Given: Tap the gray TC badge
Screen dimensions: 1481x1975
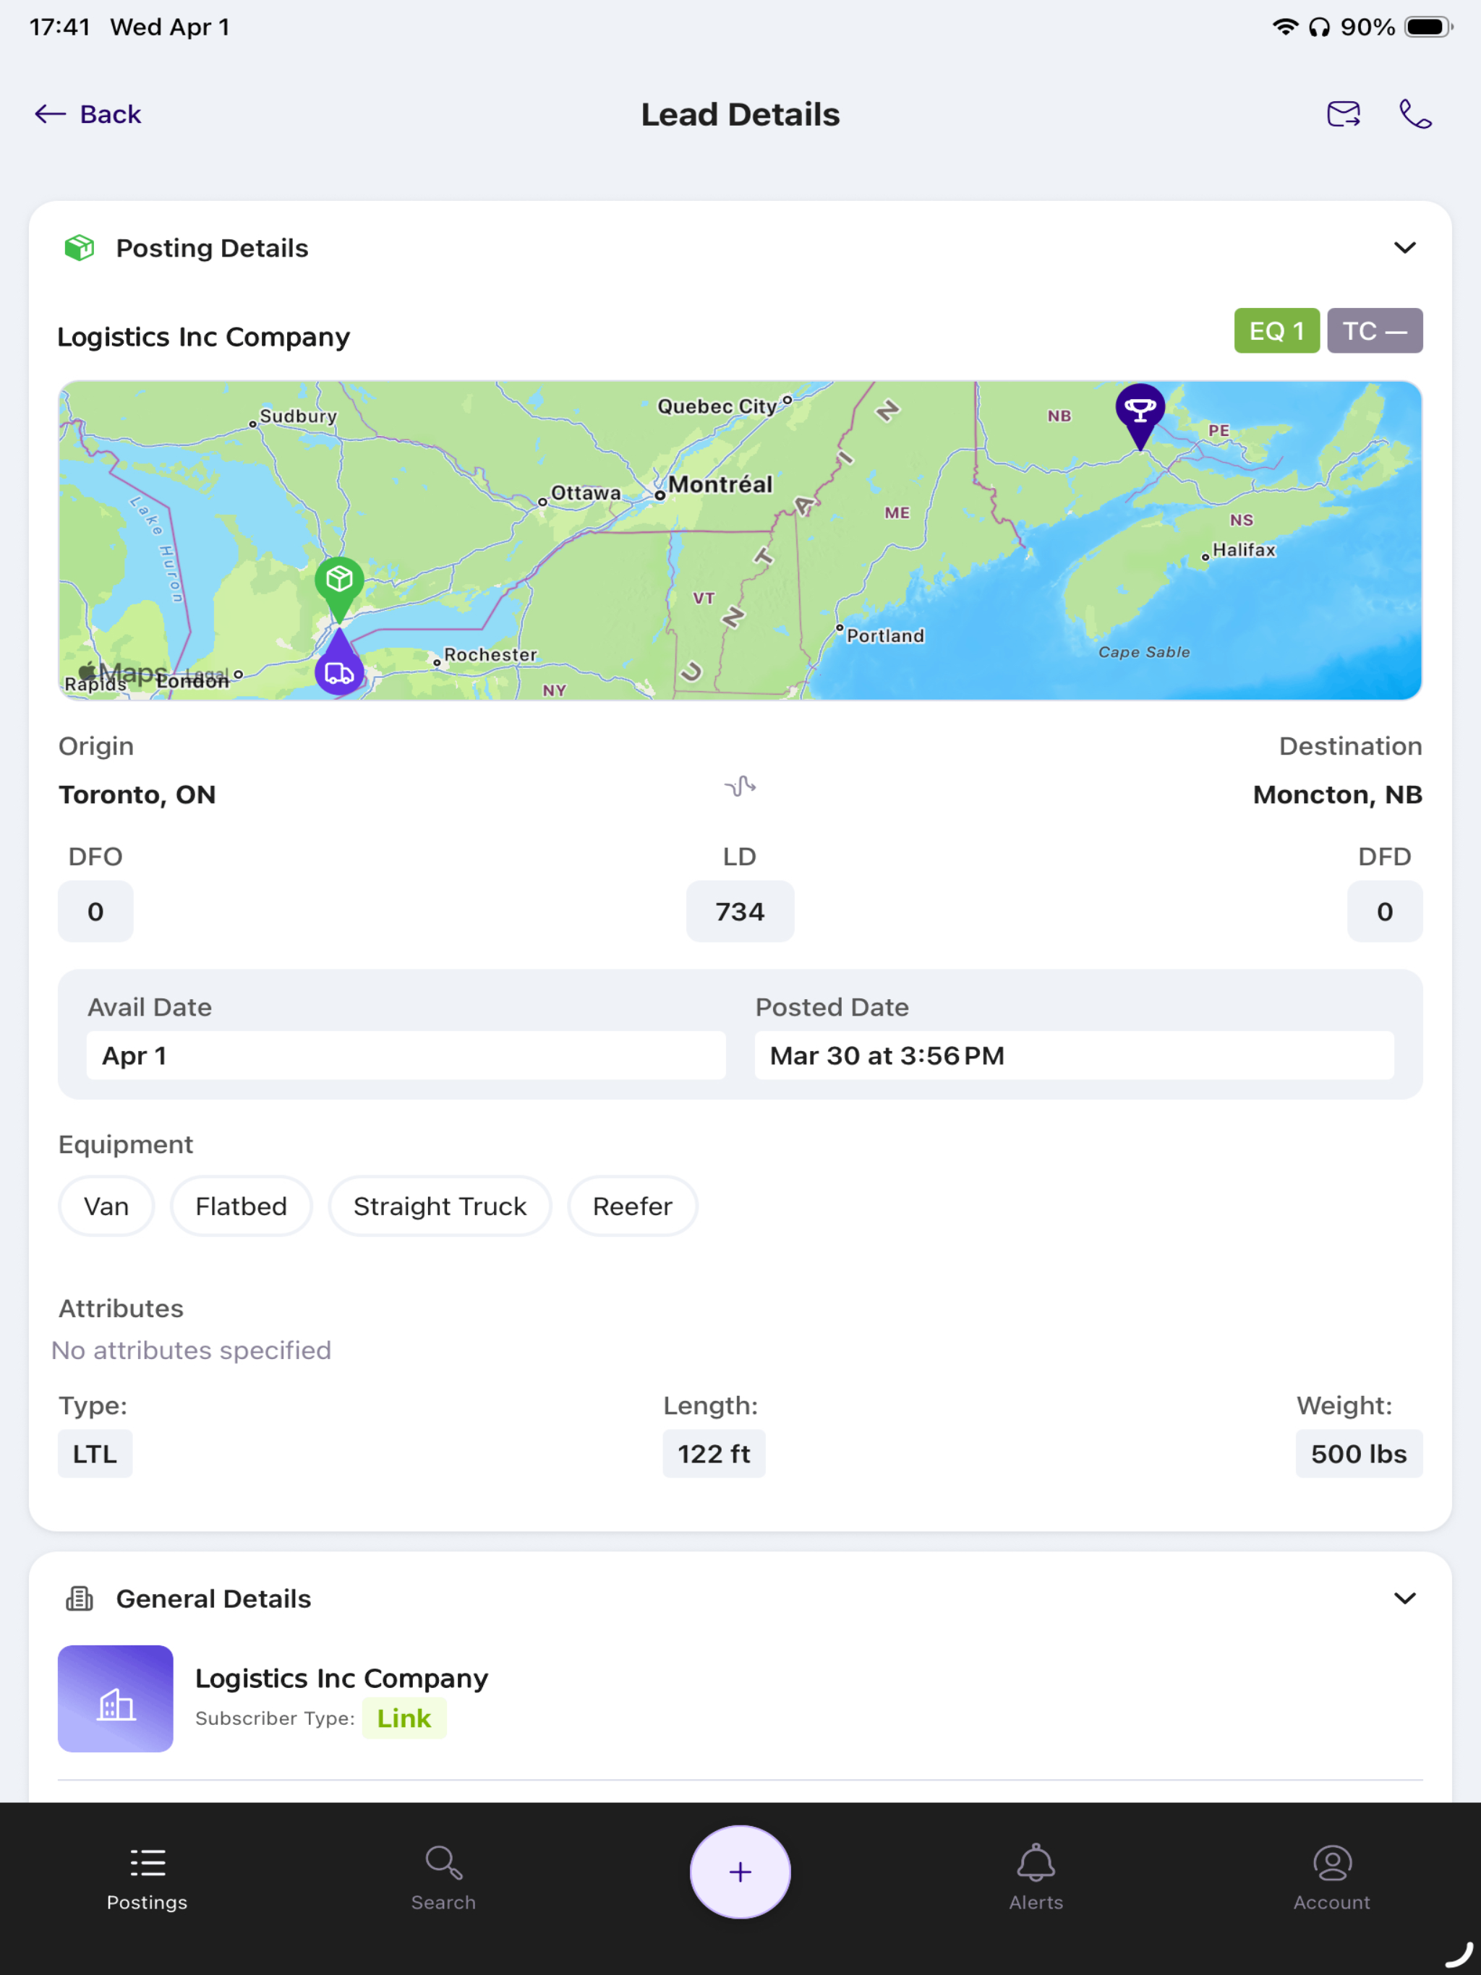Looking at the screenshot, I should click(1375, 331).
